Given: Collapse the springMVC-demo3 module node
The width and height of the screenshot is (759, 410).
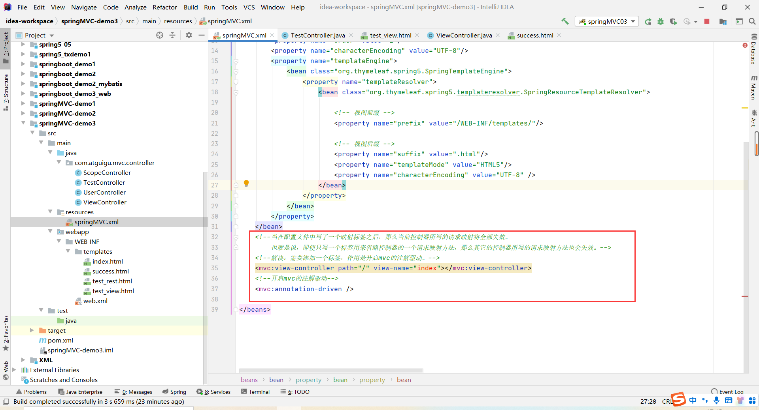Looking at the screenshot, I should (x=23, y=123).
